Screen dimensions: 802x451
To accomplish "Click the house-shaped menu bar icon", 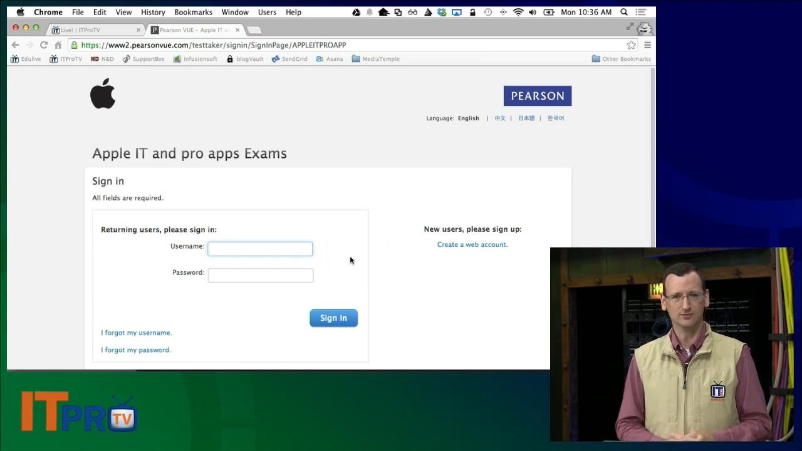I will click(x=383, y=12).
